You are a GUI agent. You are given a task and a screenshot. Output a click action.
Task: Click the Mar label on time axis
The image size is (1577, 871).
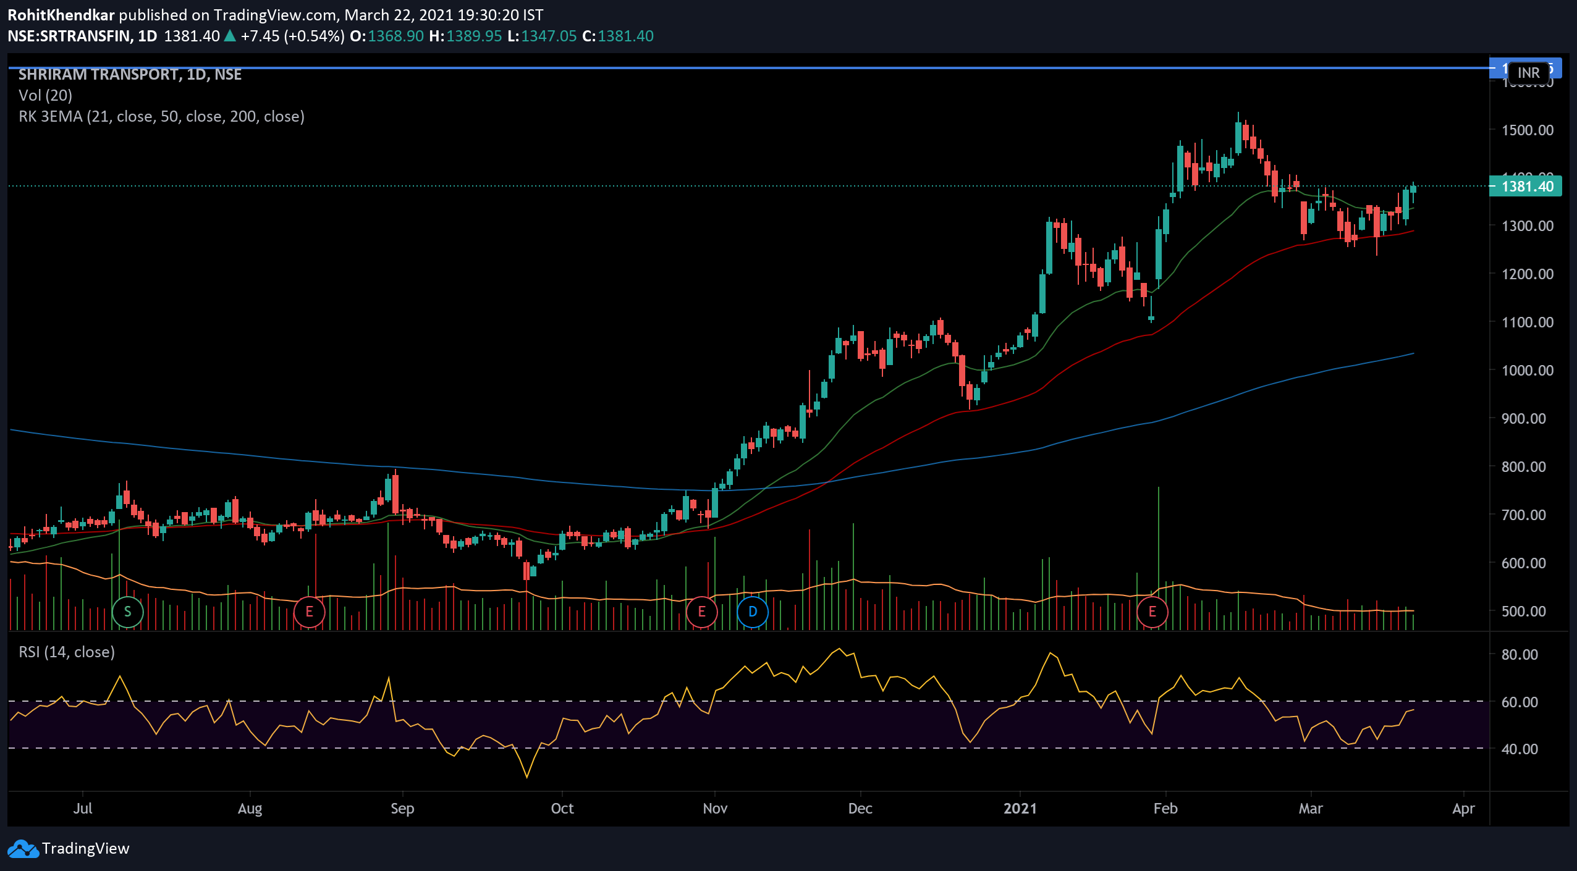1311,808
